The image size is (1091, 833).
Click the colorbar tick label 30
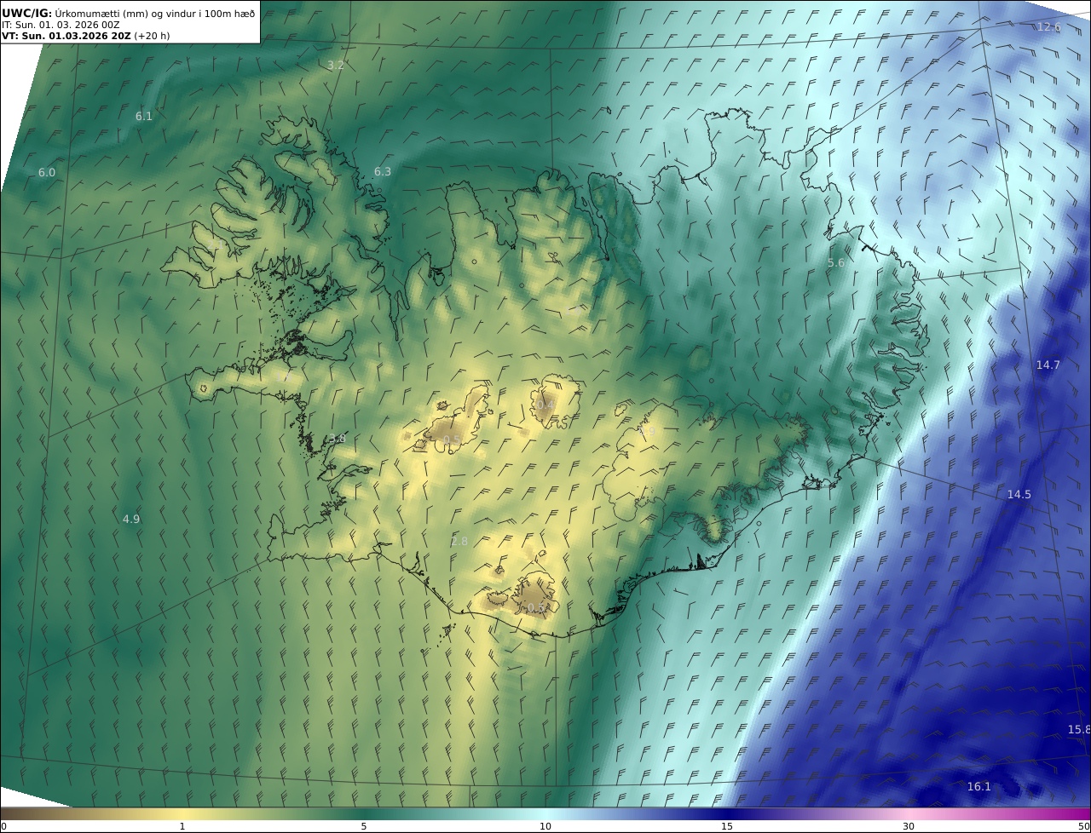[x=909, y=826]
